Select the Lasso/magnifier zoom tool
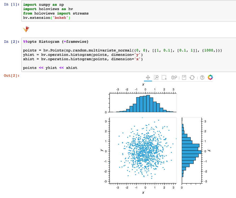236x198 pixels. pyautogui.click(x=157, y=78)
